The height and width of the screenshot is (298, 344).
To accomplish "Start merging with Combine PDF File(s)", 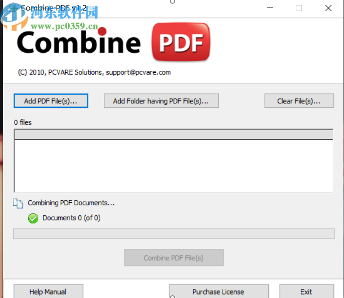I will [174, 258].
